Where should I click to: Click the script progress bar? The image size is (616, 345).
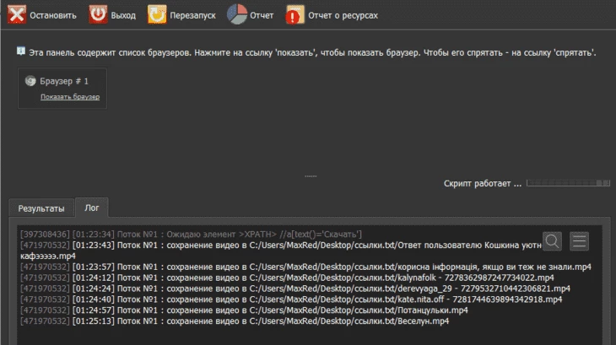tap(568, 183)
